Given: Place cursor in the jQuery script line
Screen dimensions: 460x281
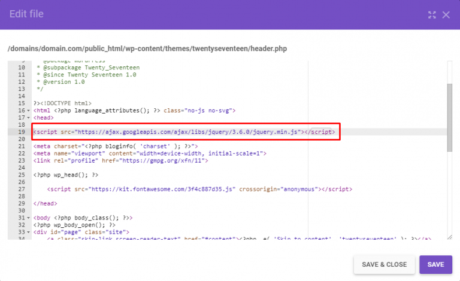Looking at the screenshot, I should 180,132.
